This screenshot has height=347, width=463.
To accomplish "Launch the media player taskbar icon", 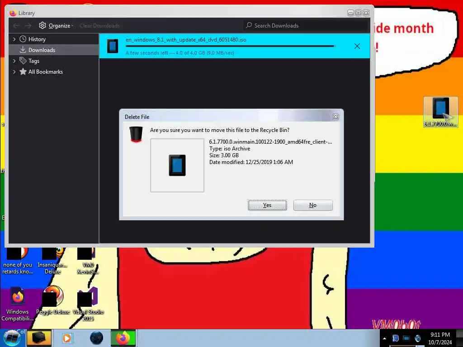I will pyautogui.click(x=67, y=338).
